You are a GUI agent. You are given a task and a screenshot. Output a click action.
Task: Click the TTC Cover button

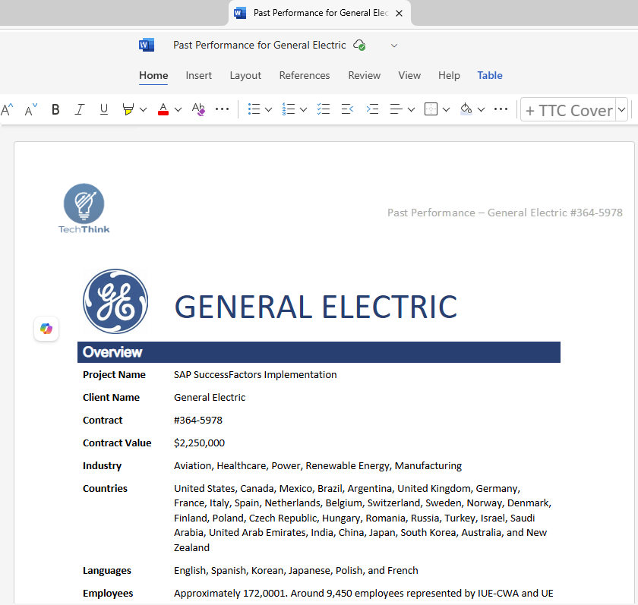[568, 110]
